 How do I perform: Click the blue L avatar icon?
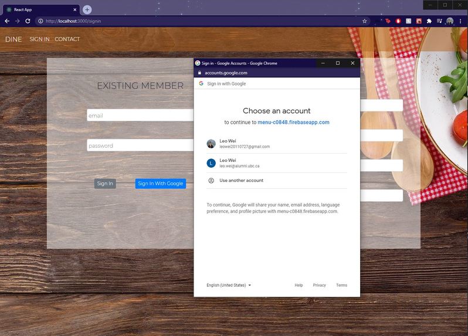(x=211, y=163)
